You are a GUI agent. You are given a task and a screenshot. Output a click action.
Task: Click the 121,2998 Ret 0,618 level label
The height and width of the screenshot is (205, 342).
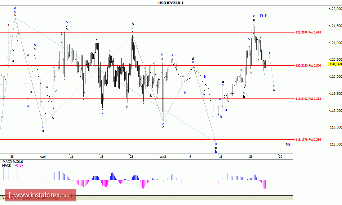(x=308, y=33)
